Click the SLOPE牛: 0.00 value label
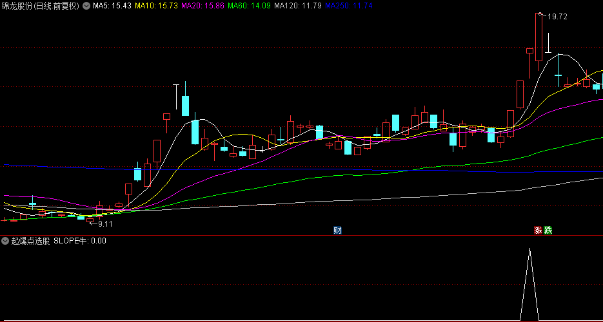The image size is (603, 322). [80, 241]
